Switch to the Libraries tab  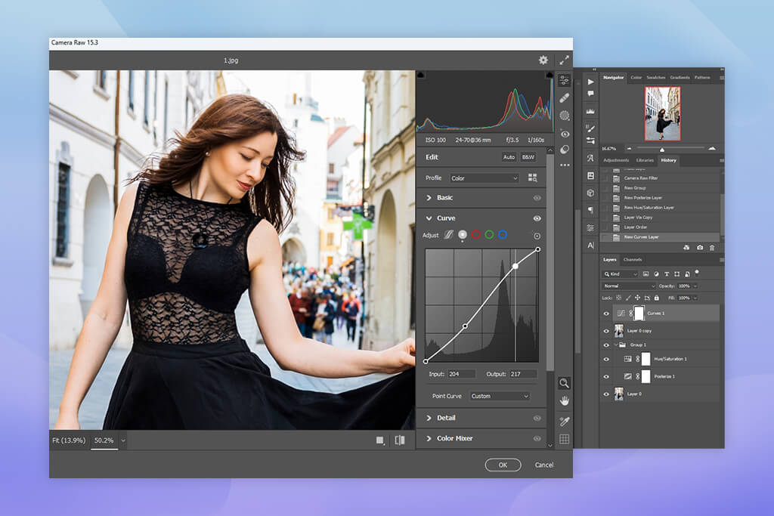pos(645,160)
